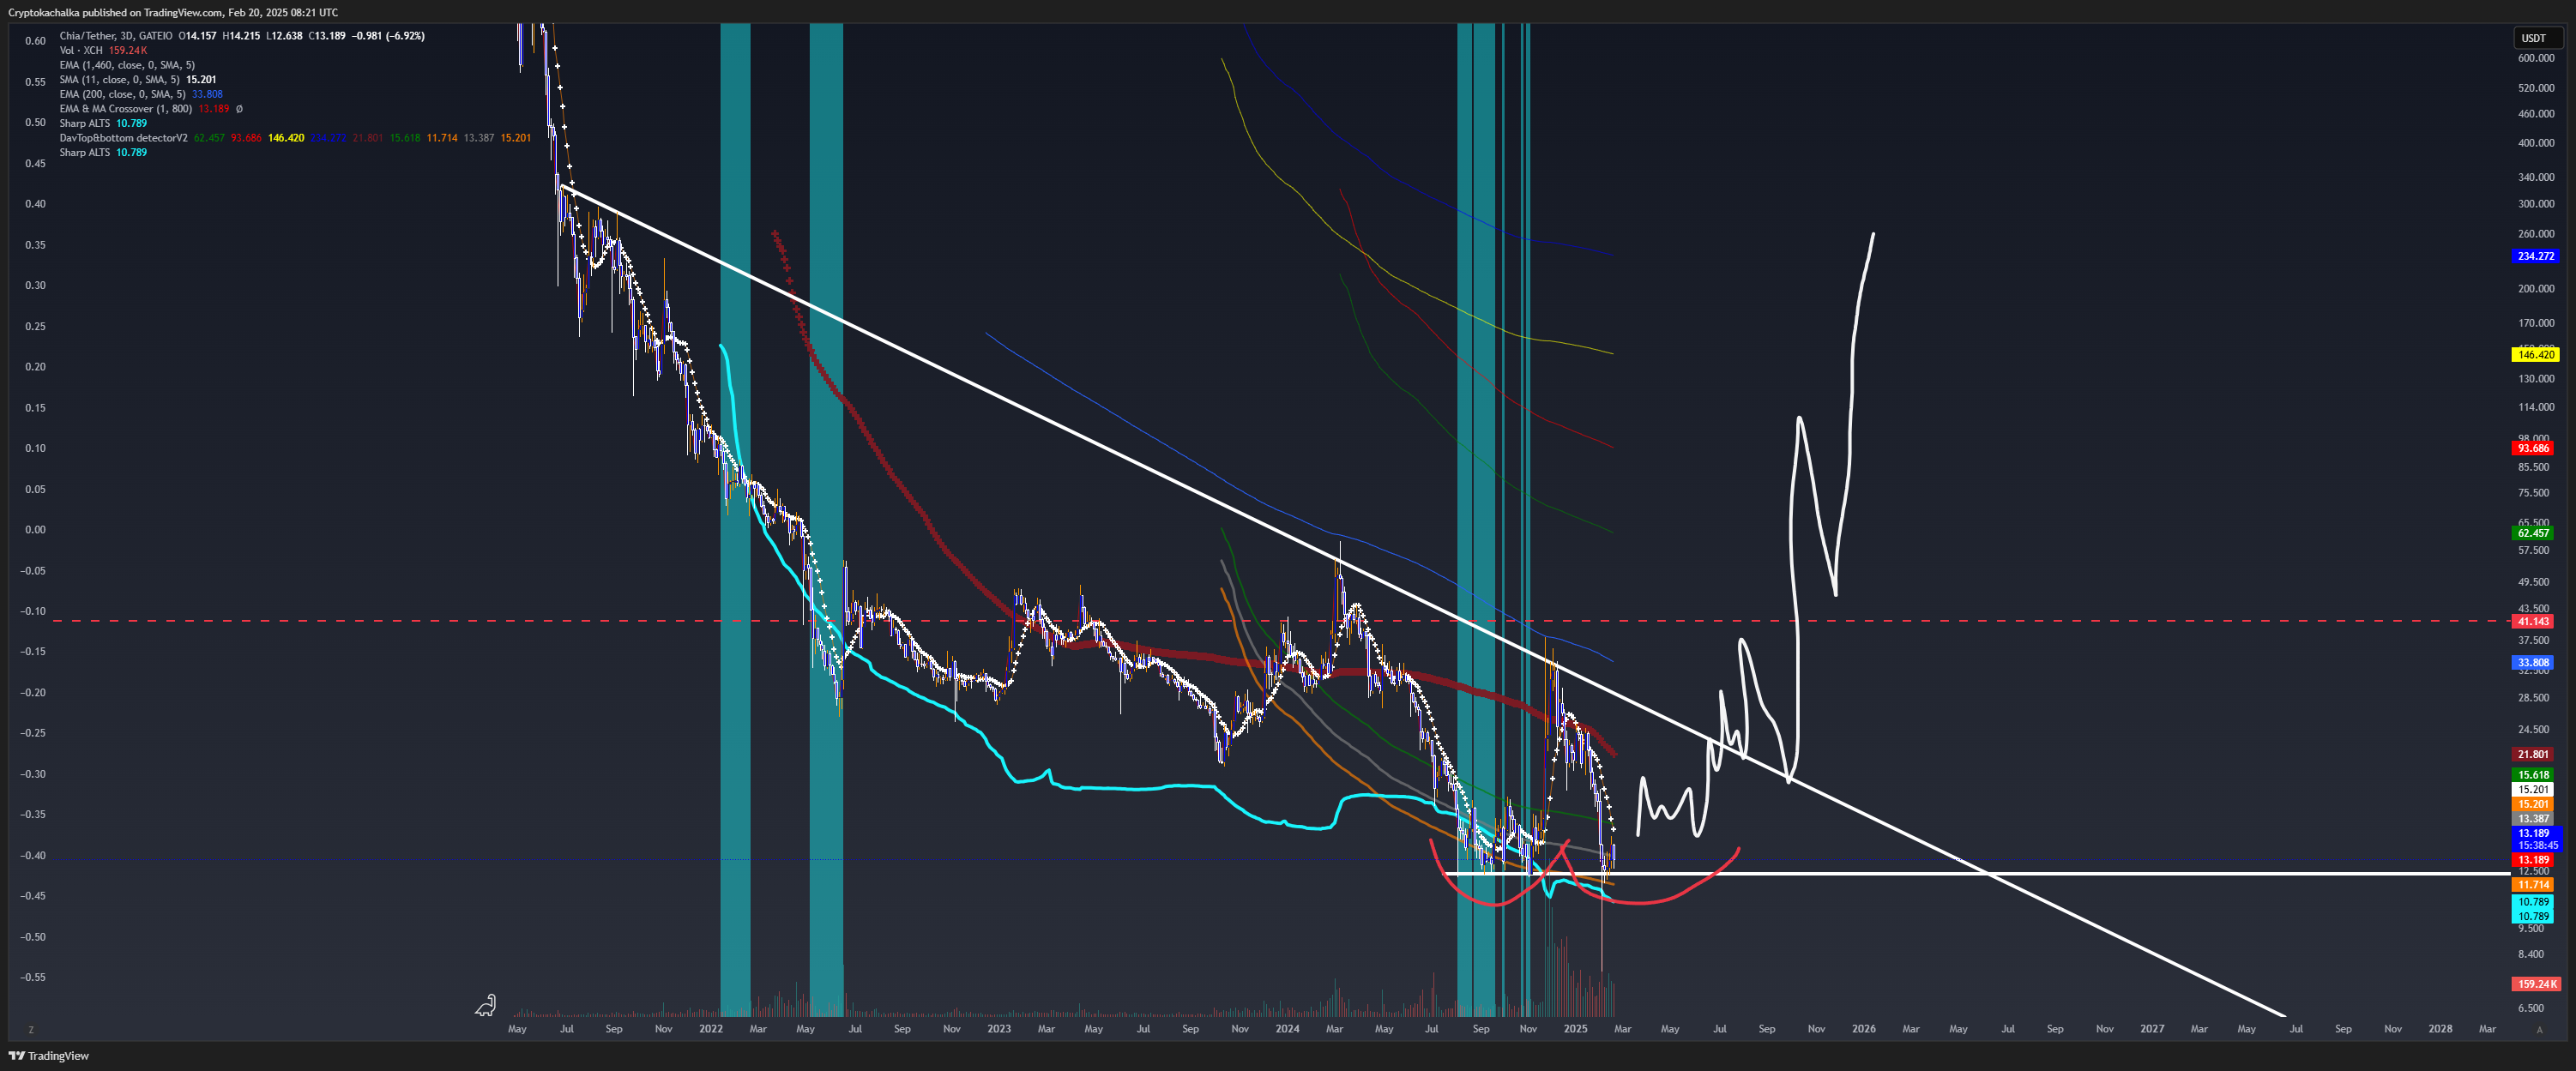Click the 600.000 price scale value
The width and height of the screenshot is (2576, 1071).
coord(2536,58)
